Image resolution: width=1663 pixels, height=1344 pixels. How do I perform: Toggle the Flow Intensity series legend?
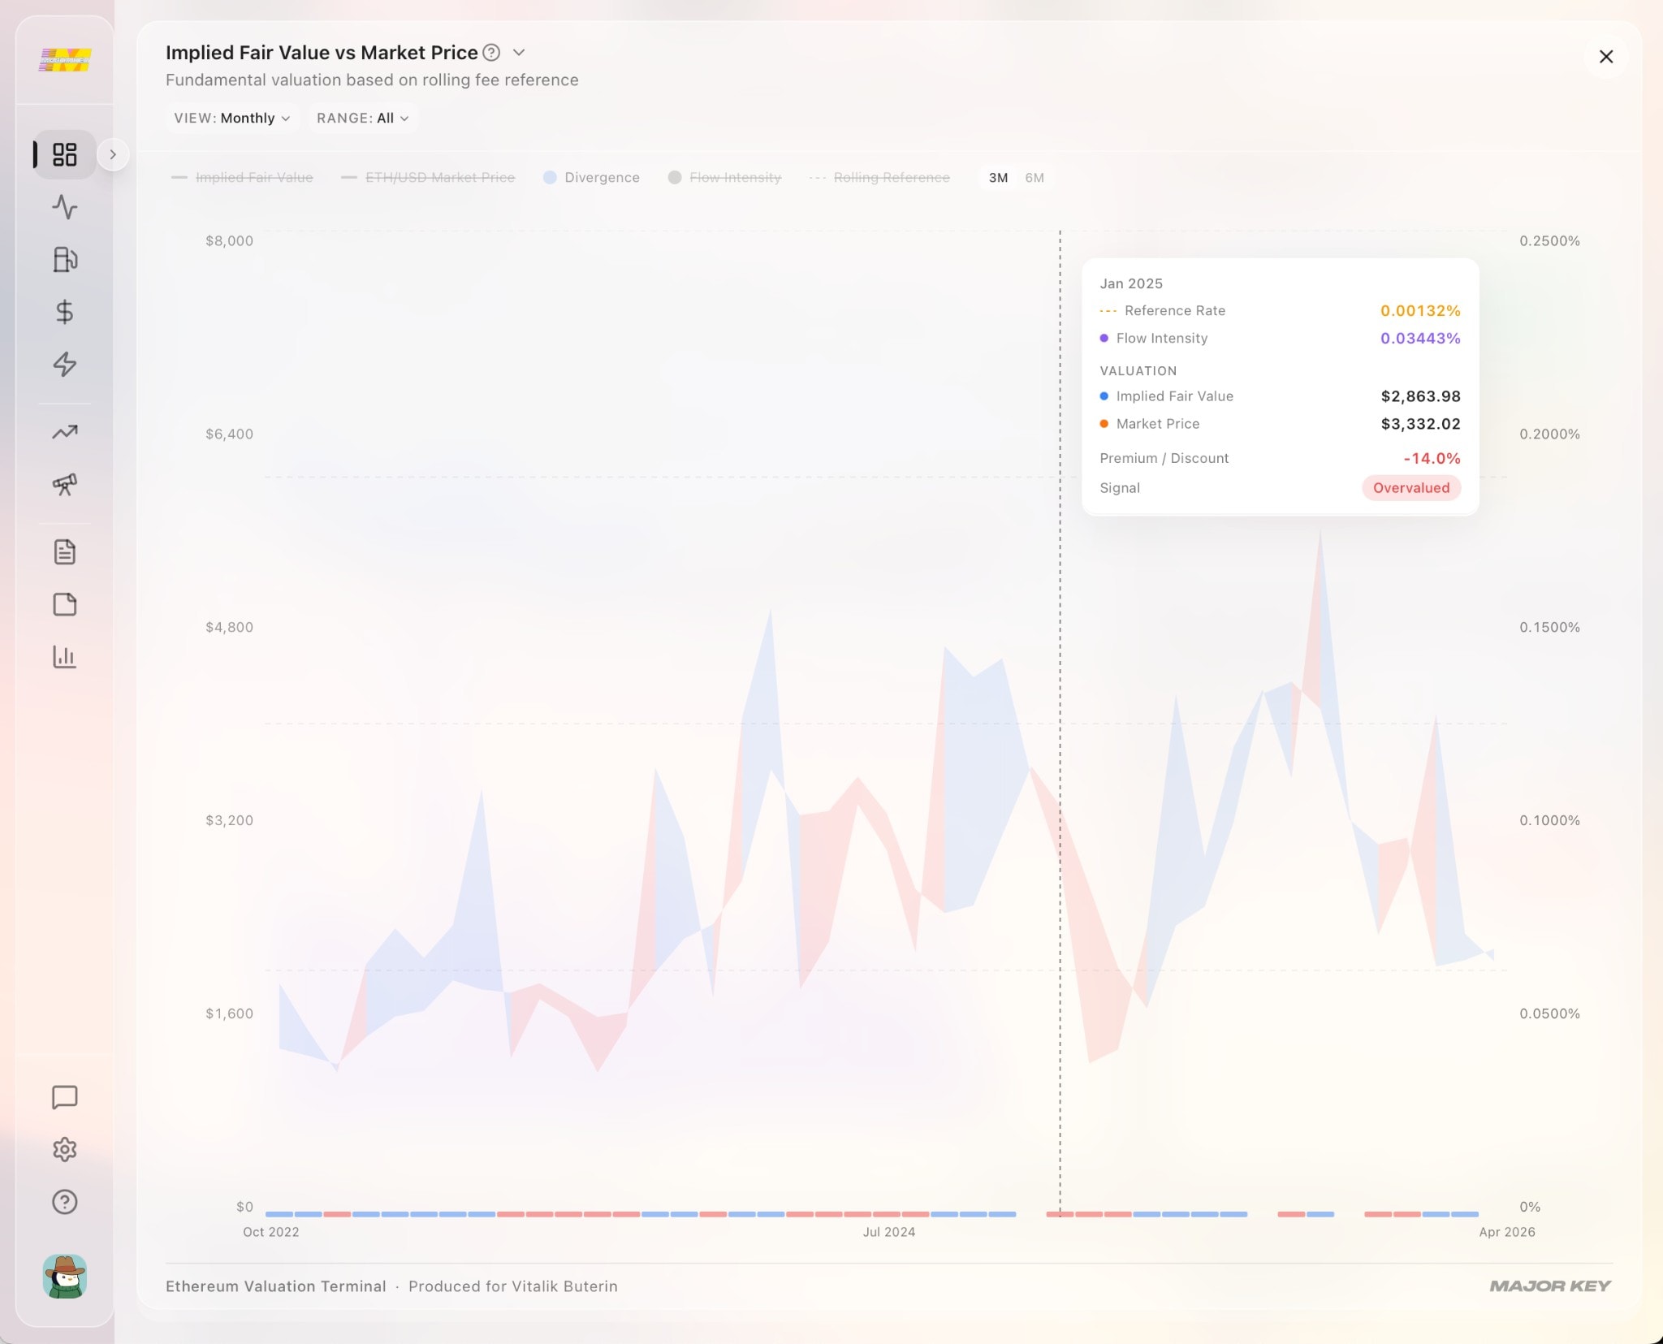coord(724,177)
